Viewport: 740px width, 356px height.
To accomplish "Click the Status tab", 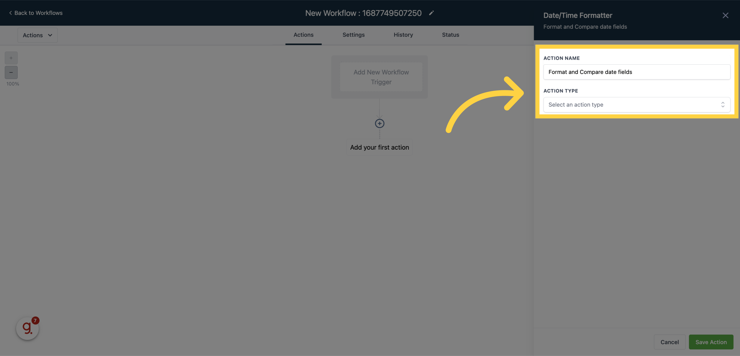I will (451, 35).
